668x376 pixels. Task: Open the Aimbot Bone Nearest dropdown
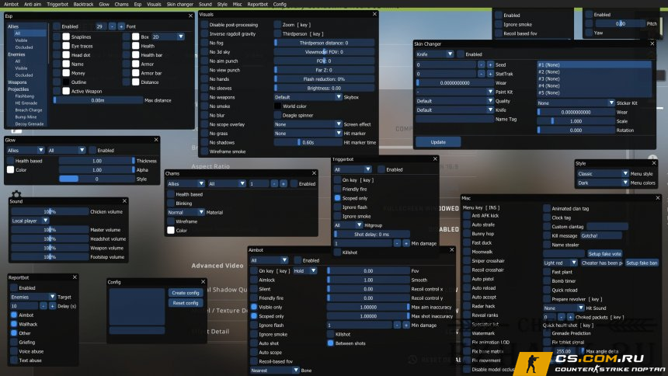(275, 371)
